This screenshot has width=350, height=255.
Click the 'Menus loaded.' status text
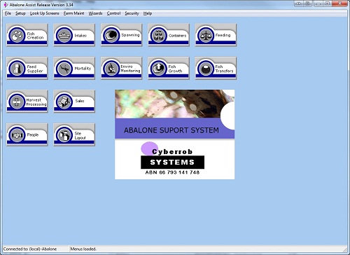83,249
